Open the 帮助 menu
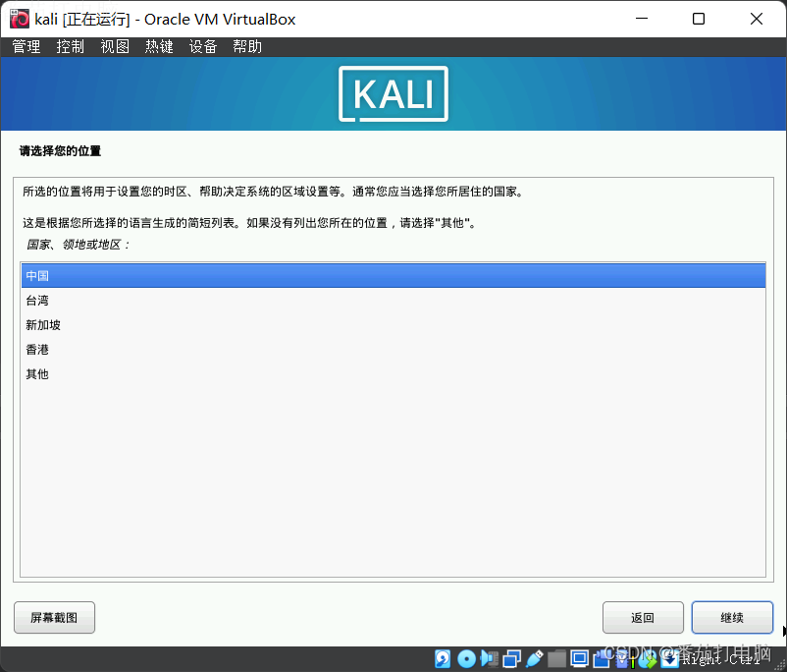This screenshot has height=672, width=787. [x=247, y=47]
